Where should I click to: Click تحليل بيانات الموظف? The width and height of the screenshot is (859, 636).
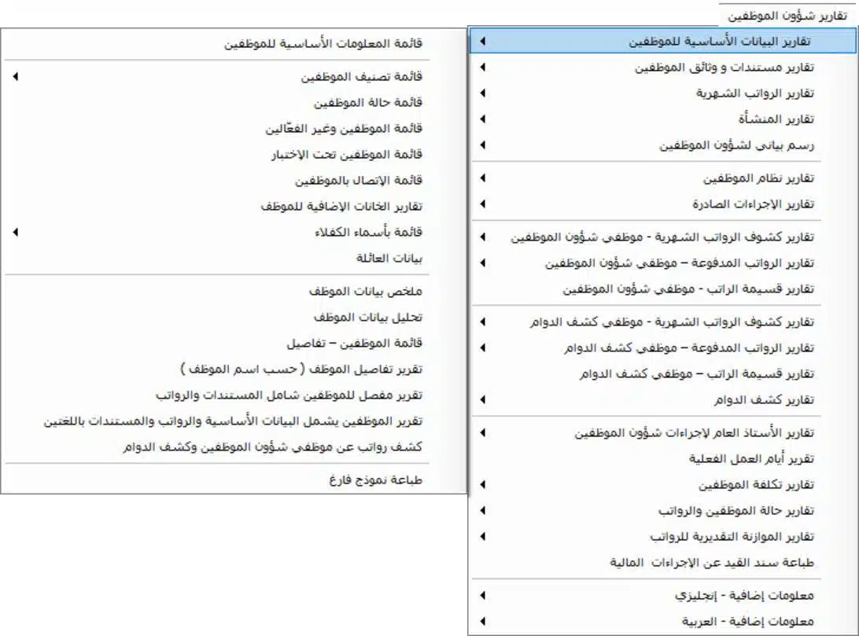368,317
